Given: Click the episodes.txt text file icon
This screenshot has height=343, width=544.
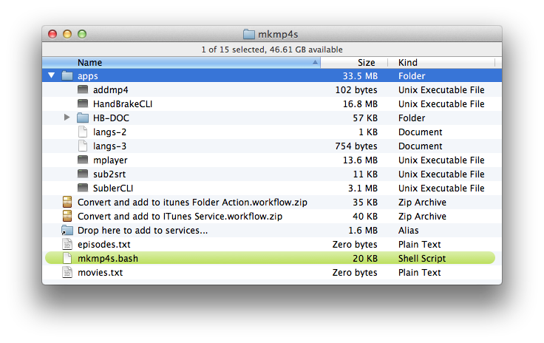Looking at the screenshot, I should [x=67, y=244].
